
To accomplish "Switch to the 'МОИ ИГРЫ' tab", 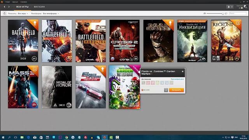I will [x=23, y=7].
